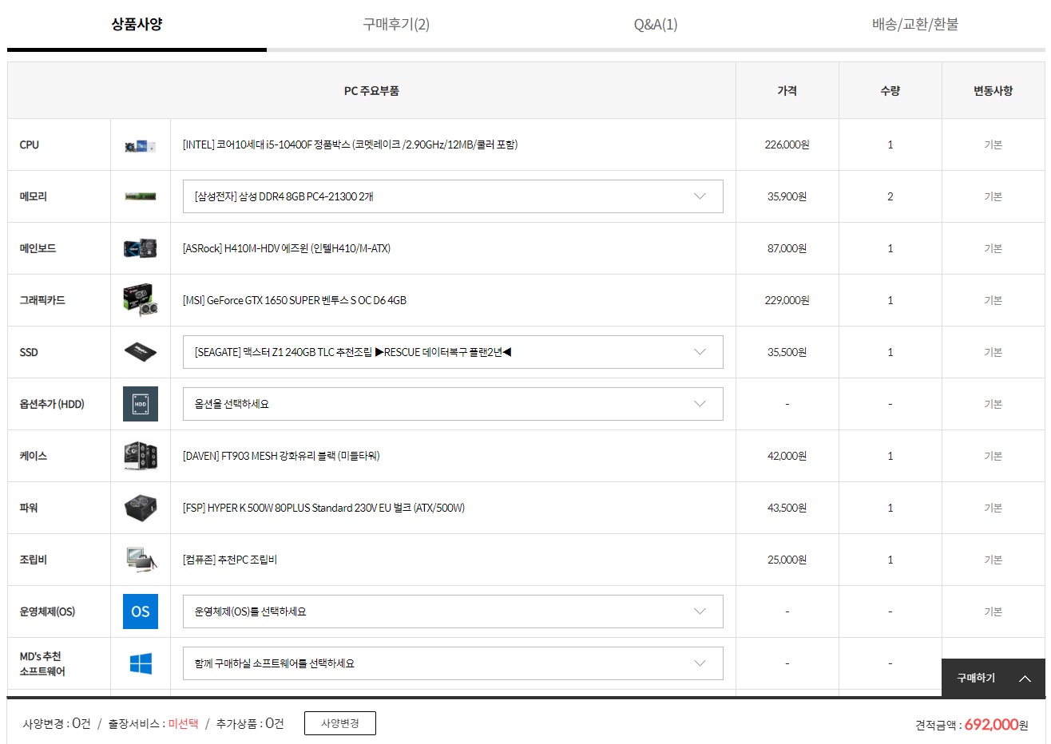Click the DAVEN case thumbnail

pyautogui.click(x=141, y=456)
